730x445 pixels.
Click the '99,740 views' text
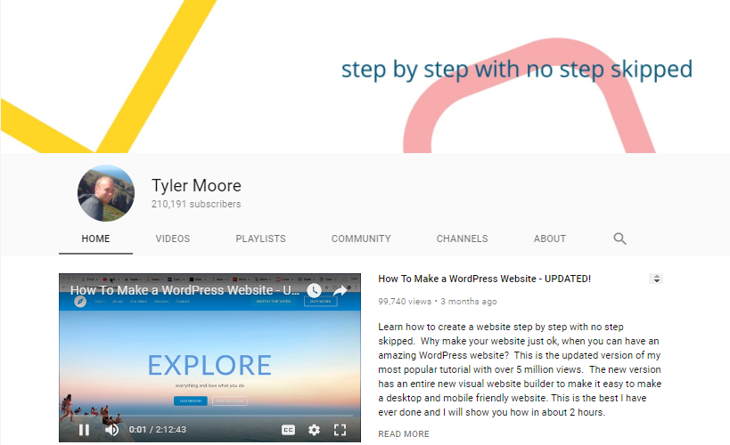(405, 302)
